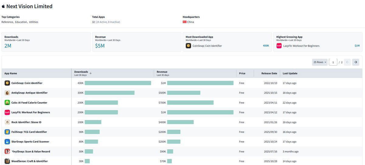
Task: Click the FoilSnap TCG Card Identifier icon
Action: pos(7,132)
